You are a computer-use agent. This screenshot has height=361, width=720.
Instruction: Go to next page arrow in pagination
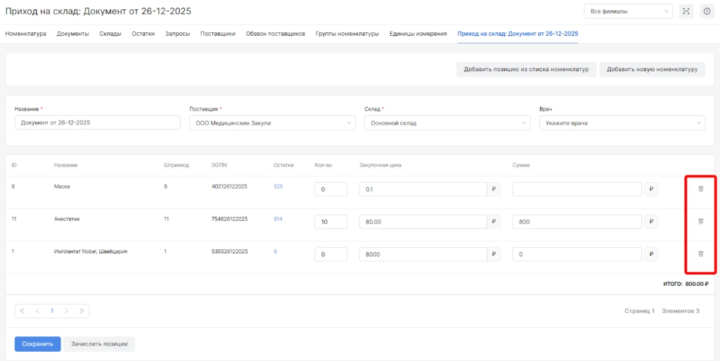click(67, 310)
